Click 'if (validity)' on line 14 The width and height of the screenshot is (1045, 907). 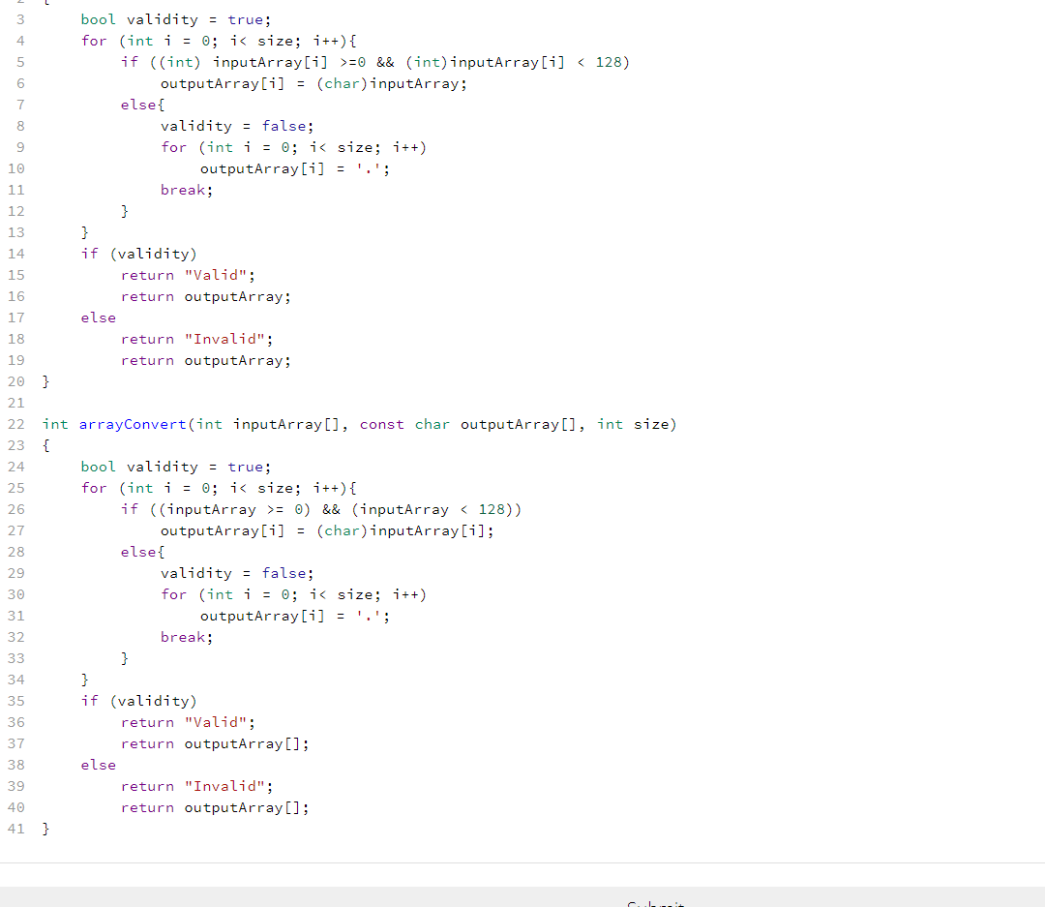click(x=138, y=254)
